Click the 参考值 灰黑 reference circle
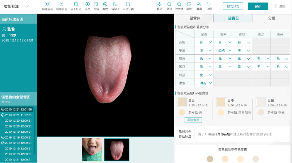Screen dimensions: 292x163 coord(261,112)
